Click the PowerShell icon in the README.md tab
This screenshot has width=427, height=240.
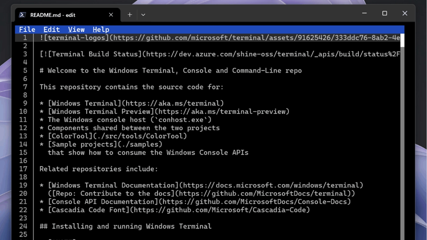click(x=22, y=15)
